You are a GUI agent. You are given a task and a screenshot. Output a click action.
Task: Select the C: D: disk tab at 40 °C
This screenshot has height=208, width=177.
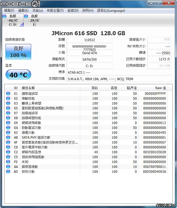13,20
